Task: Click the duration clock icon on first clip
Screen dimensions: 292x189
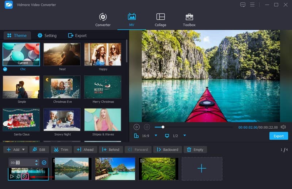Action: click(x=25, y=176)
